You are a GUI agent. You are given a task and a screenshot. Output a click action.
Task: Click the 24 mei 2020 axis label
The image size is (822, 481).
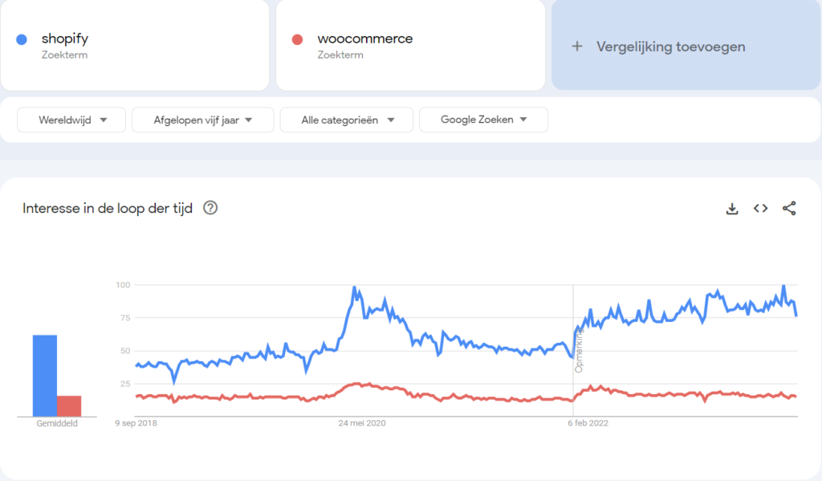click(x=362, y=423)
